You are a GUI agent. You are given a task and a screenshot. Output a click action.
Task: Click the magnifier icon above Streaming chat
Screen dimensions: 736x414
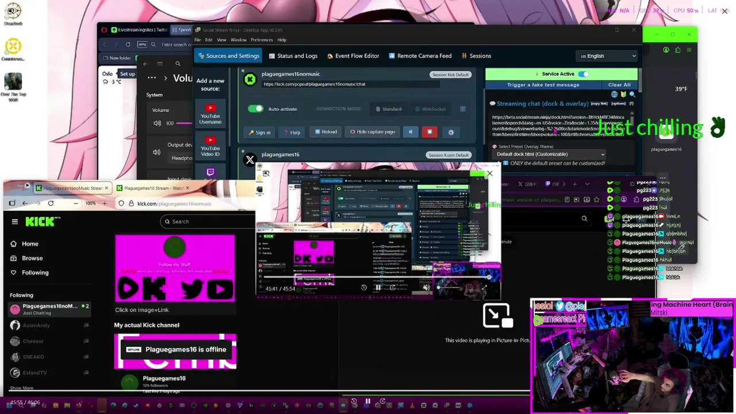(632, 94)
